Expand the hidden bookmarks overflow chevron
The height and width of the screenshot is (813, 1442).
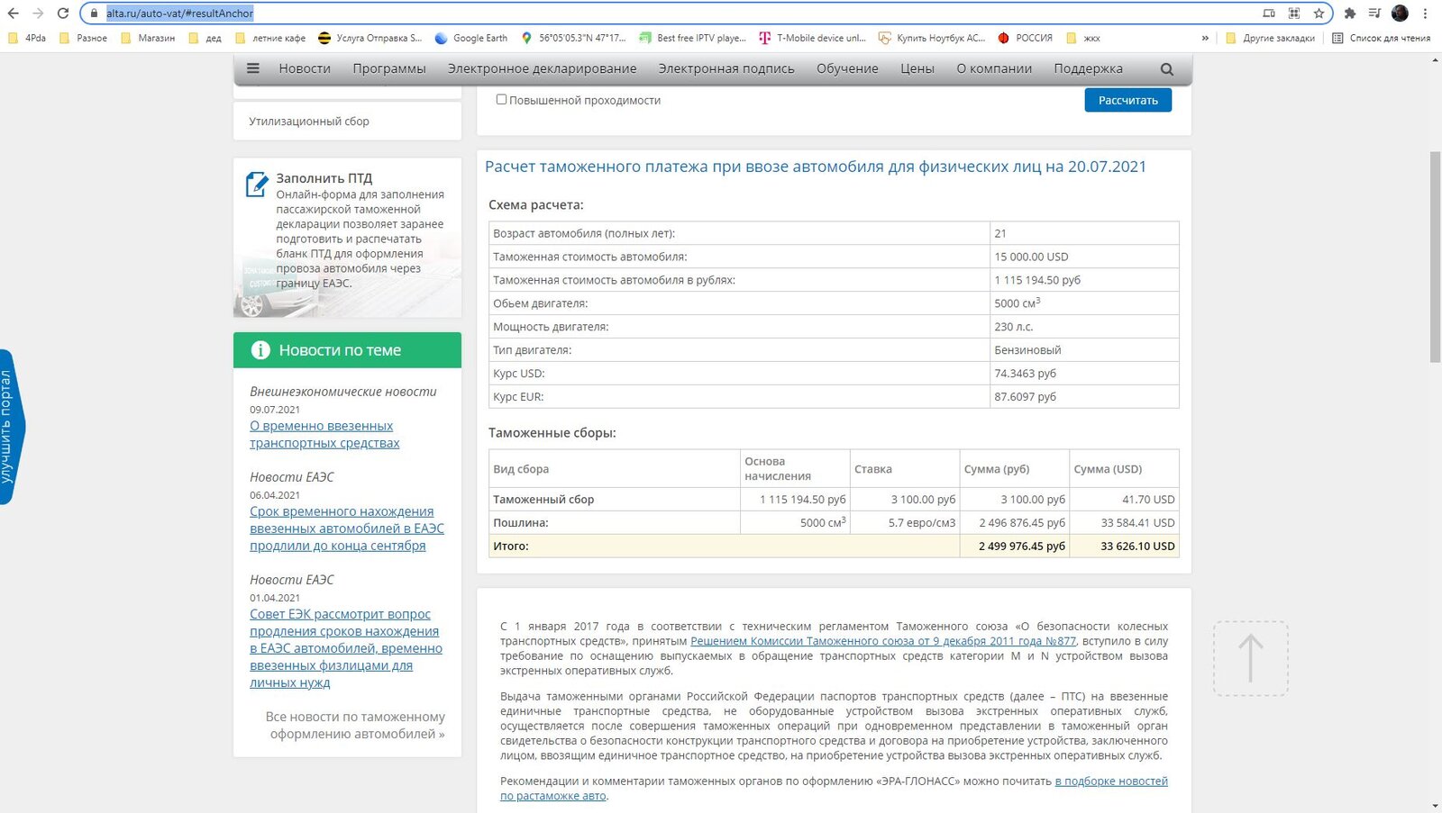click(1205, 38)
